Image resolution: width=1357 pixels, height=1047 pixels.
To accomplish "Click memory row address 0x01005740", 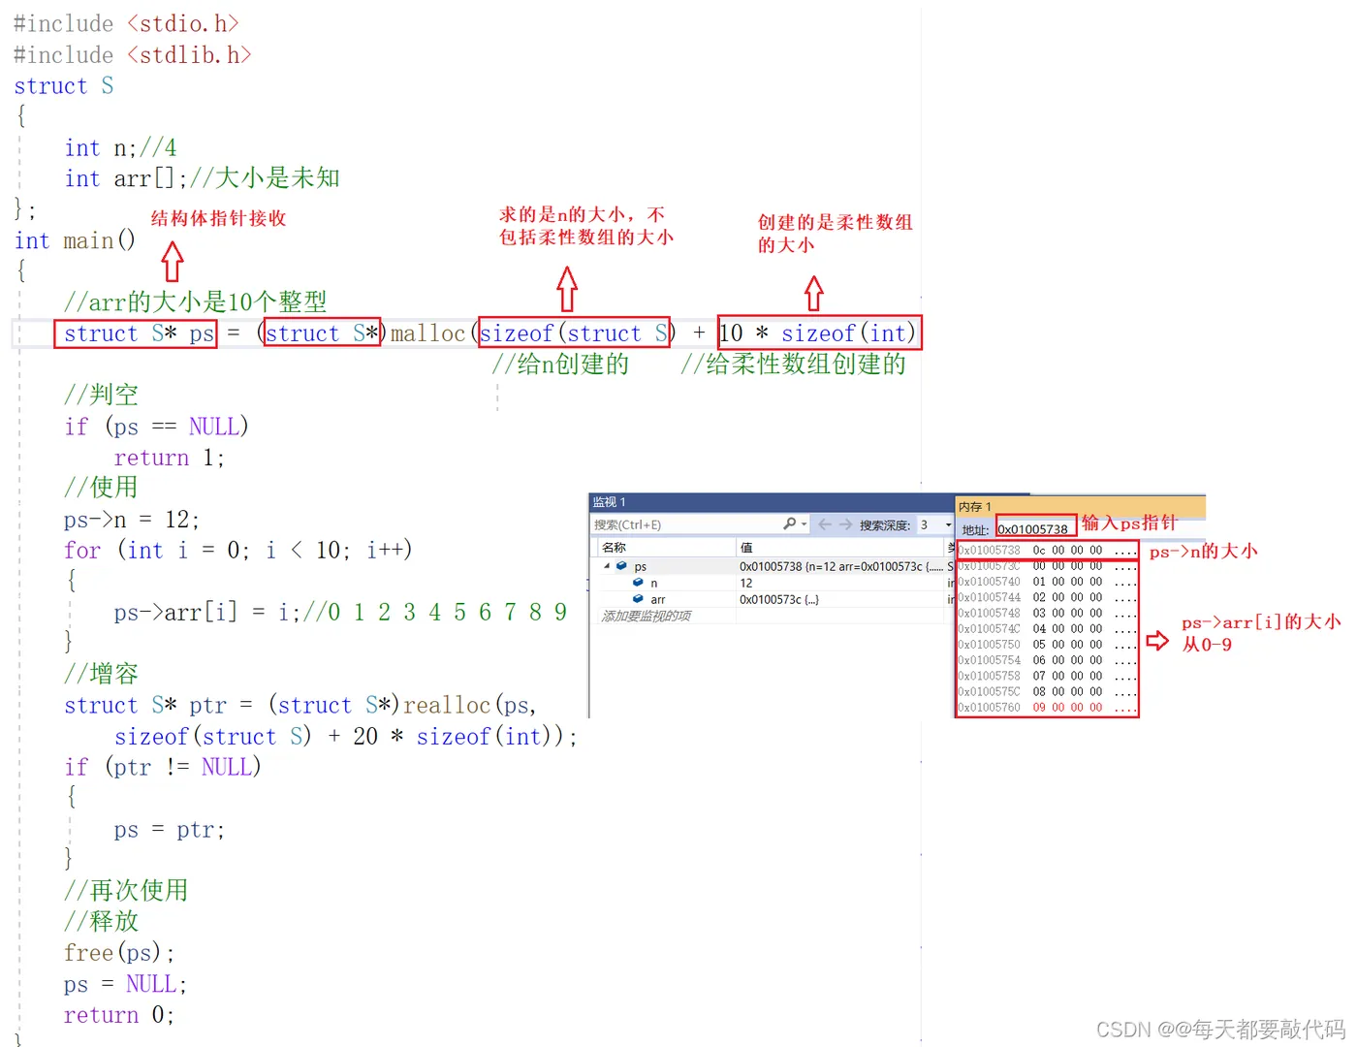I will click(989, 582).
